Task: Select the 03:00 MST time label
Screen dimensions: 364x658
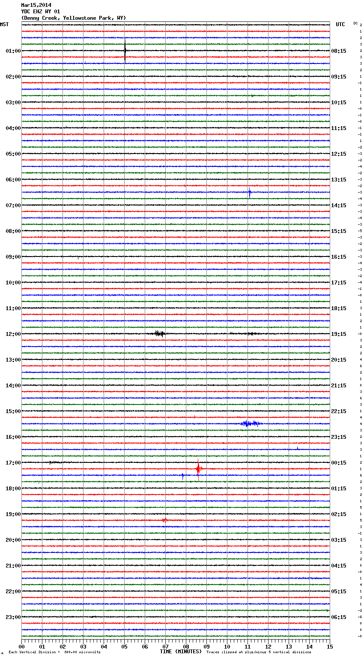Action: 13,103
